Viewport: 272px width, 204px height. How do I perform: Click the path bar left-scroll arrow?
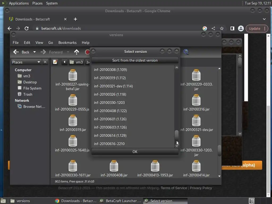[x=64, y=62]
